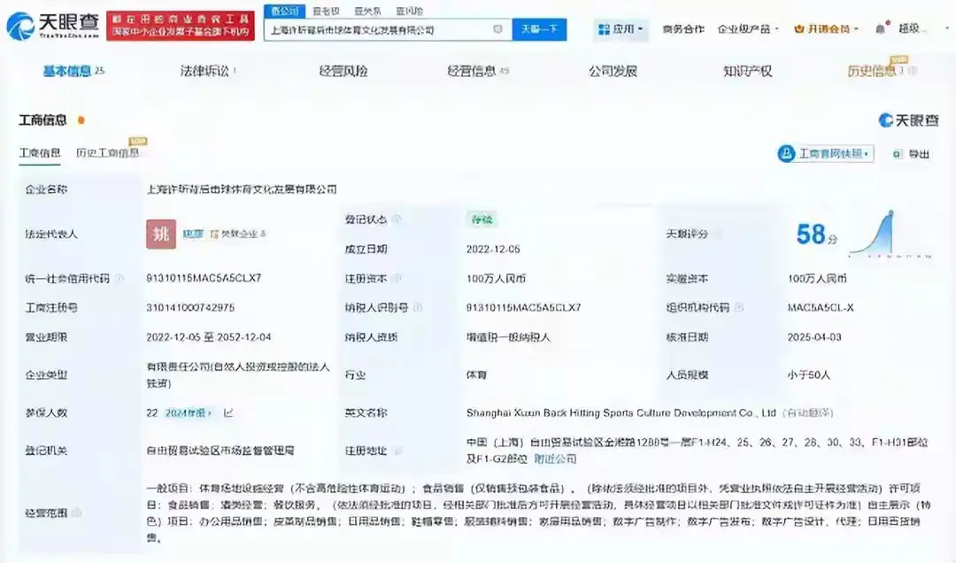The height and width of the screenshot is (563, 956).
Task: Open the 附近公司 link under registered address
Action: pos(556,459)
